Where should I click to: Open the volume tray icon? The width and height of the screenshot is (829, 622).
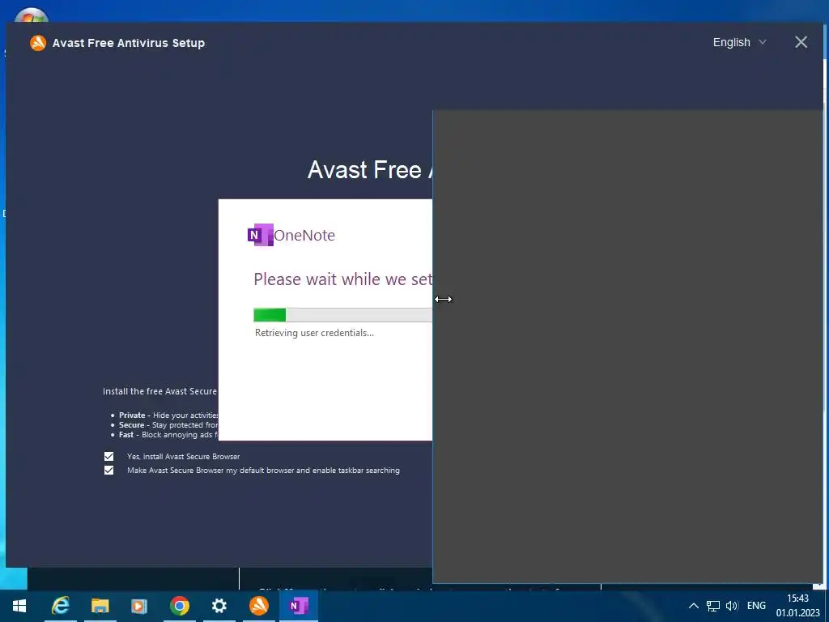[732, 606]
